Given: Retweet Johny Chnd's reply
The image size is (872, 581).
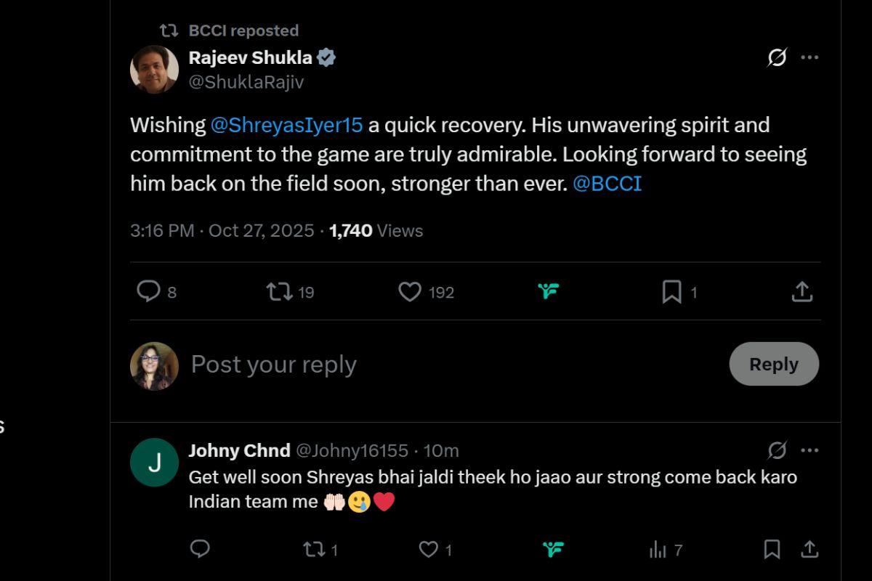Looking at the screenshot, I should [x=316, y=550].
